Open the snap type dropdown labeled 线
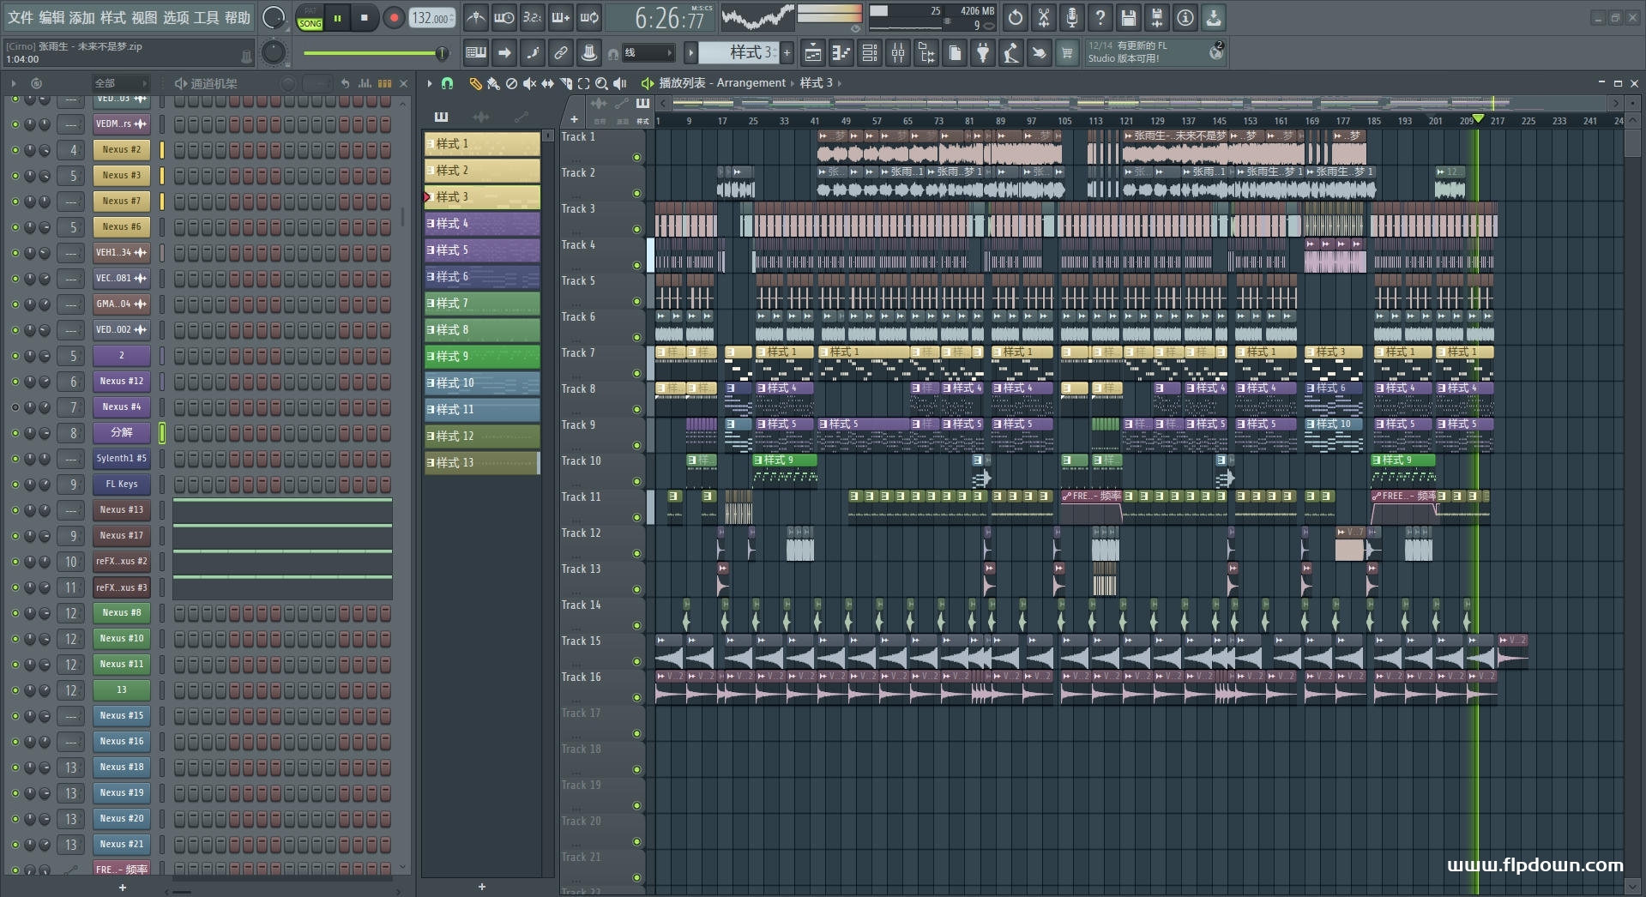This screenshot has width=1646, height=897. point(648,53)
